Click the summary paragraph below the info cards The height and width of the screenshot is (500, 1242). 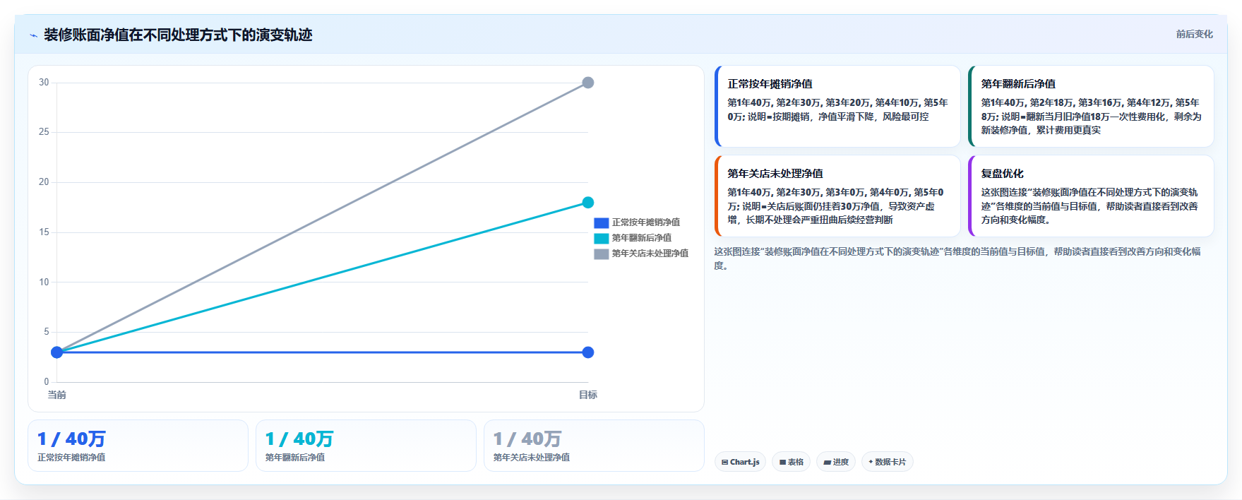point(957,258)
